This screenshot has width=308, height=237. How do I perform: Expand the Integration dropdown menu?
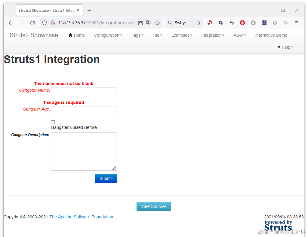(x=213, y=35)
